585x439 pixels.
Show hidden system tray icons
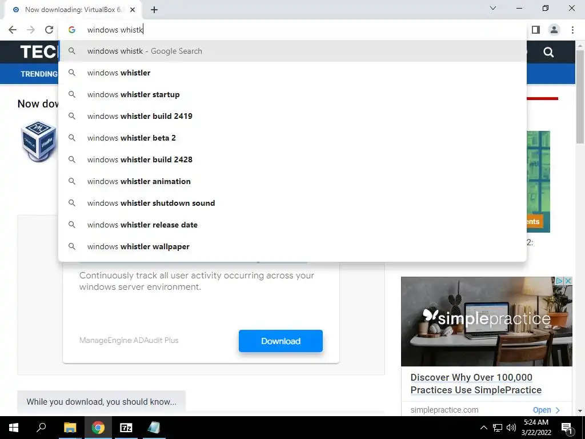click(483, 428)
